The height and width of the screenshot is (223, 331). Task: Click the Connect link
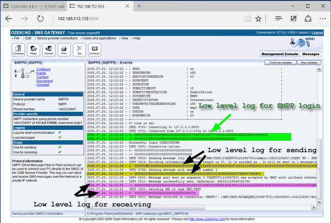[42, 77]
